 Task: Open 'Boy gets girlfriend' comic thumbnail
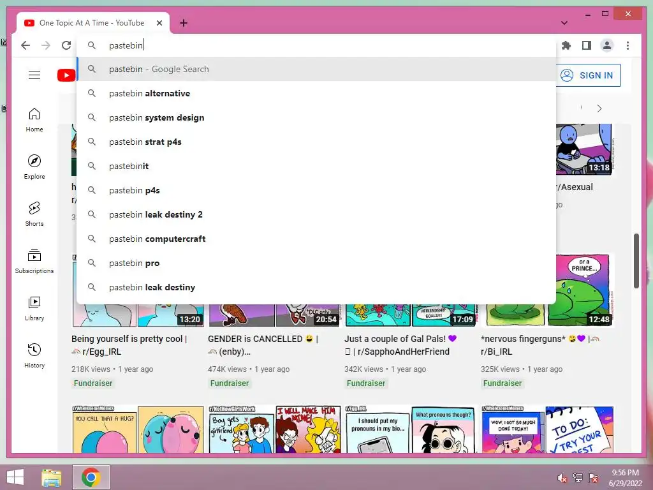tap(274, 429)
